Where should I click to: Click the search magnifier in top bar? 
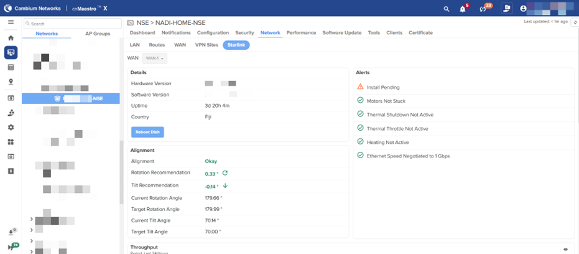[446, 9]
